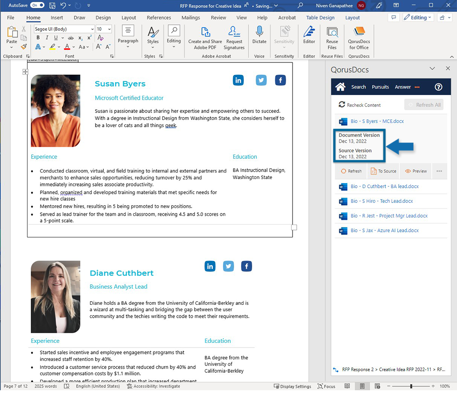Viewport: 457px width, 393px height.
Task: Click Recheck Content
Action: click(x=360, y=105)
